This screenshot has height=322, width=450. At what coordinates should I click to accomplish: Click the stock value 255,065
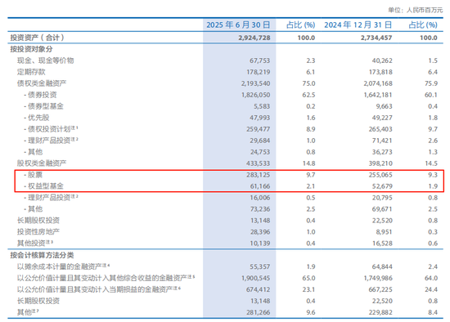click(380, 175)
